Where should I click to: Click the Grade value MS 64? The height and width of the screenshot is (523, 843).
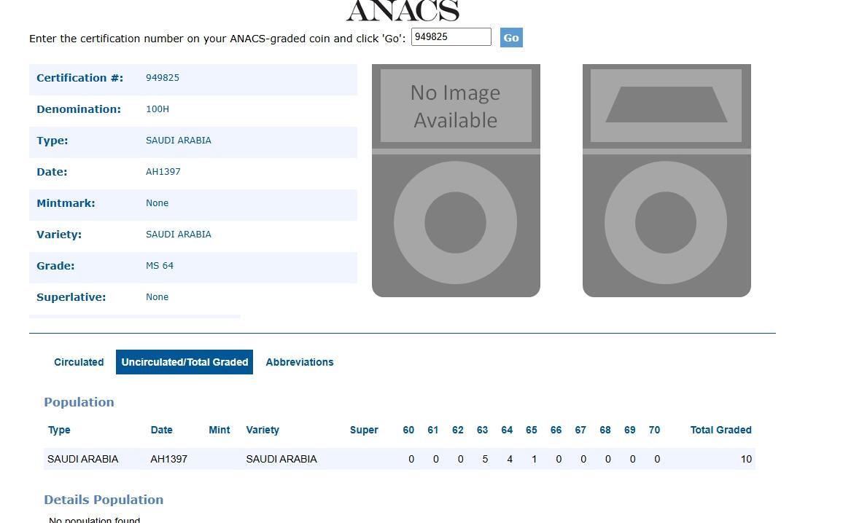[160, 266]
